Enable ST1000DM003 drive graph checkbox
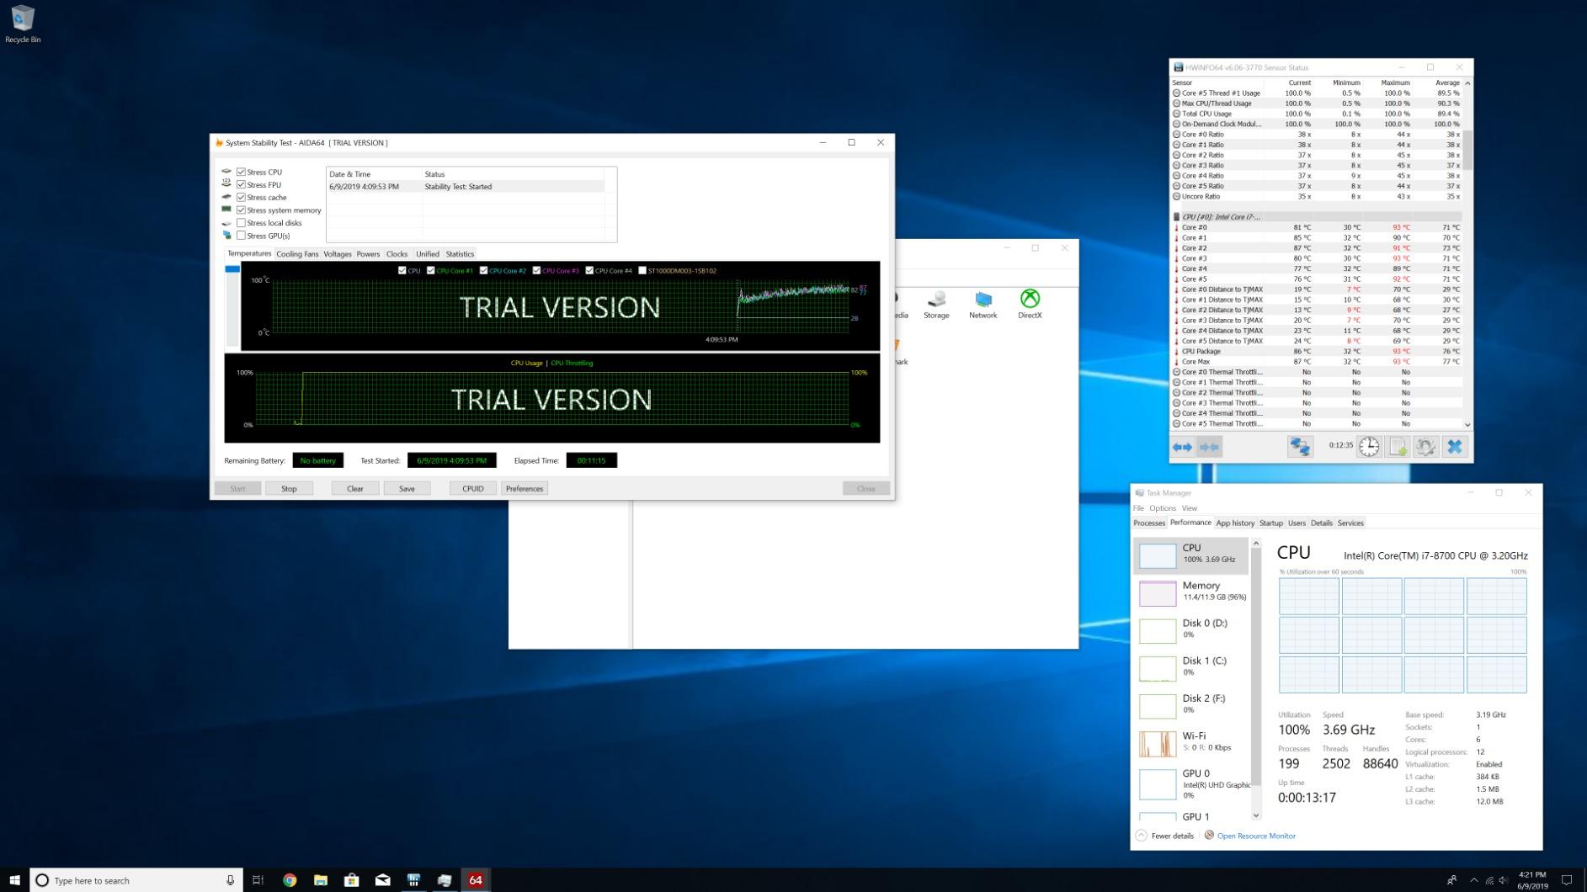The width and height of the screenshot is (1587, 892). (642, 271)
